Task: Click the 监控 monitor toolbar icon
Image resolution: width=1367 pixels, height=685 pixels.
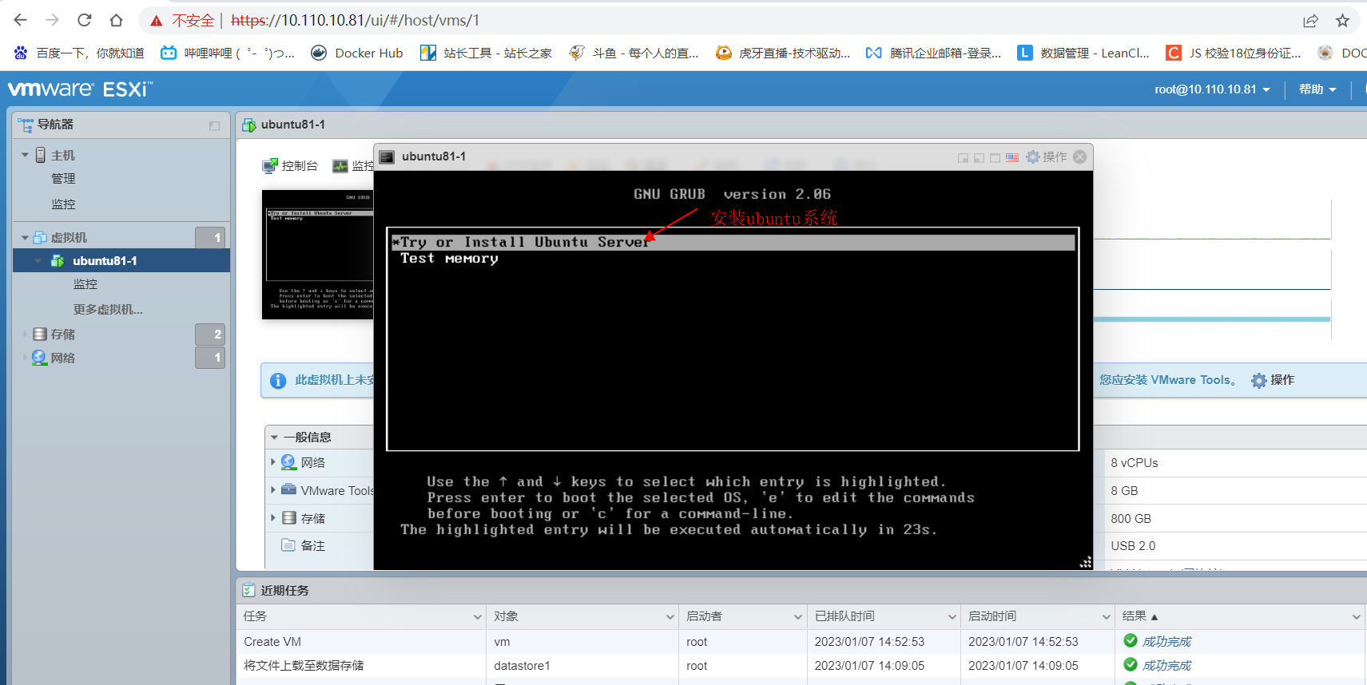Action: point(340,165)
